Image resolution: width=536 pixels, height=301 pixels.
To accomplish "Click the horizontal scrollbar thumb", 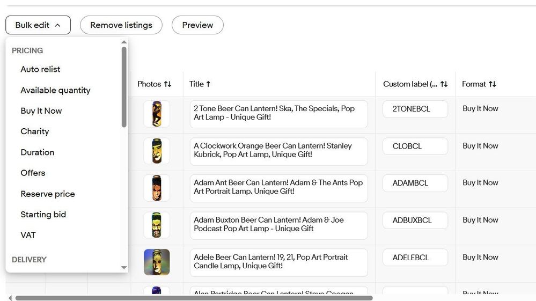I will 194,298.
